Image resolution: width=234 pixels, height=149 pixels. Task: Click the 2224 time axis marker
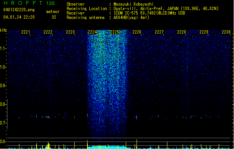[x=92, y=32]
